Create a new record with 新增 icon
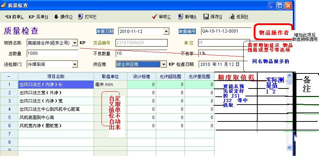Image resolution: width=319 pixels, height=158 pixels. point(181,17)
